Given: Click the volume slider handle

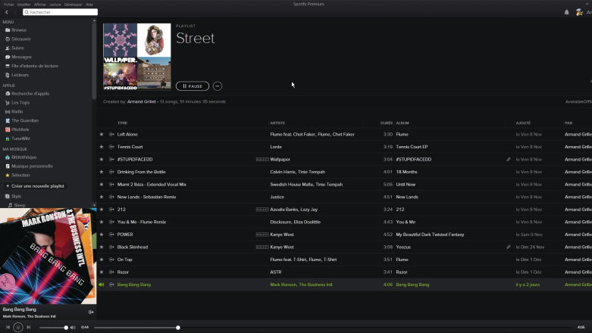Looking at the screenshot, I should [x=66, y=328].
